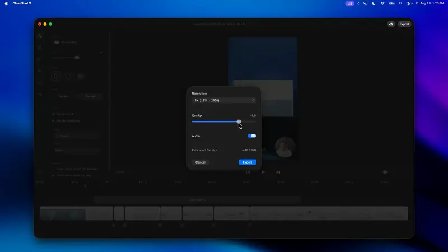Cancel the export dialog
Image resolution: width=448 pixels, height=252 pixels.
200,162
